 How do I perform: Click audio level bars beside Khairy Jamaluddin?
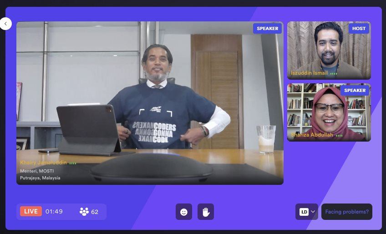(73, 163)
